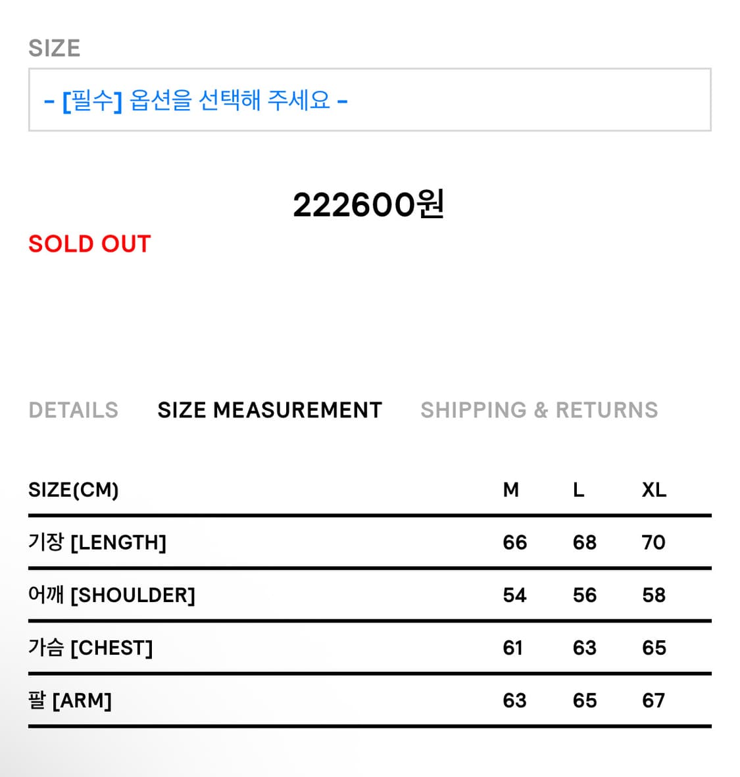Select the value 58 for XL shoulder

654,594
